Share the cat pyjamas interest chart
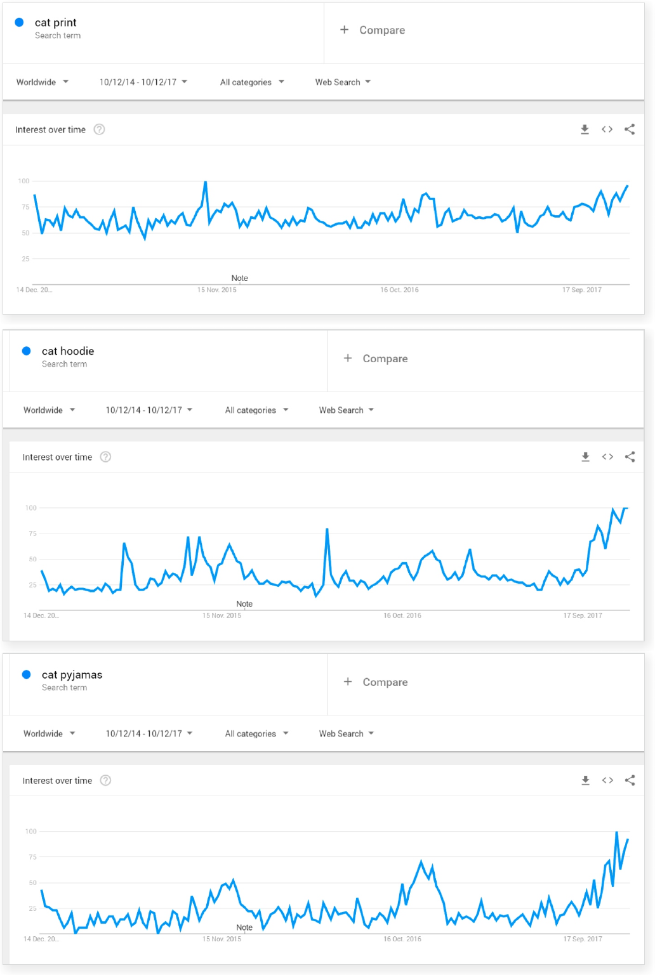This screenshot has height=975, width=655. coord(630,780)
